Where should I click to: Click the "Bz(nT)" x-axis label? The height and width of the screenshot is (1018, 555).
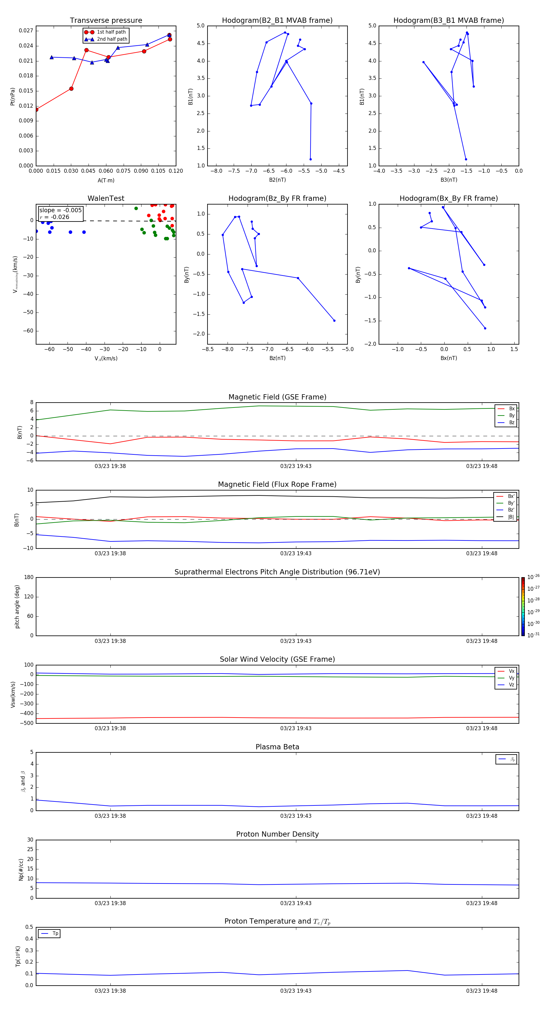277,358
